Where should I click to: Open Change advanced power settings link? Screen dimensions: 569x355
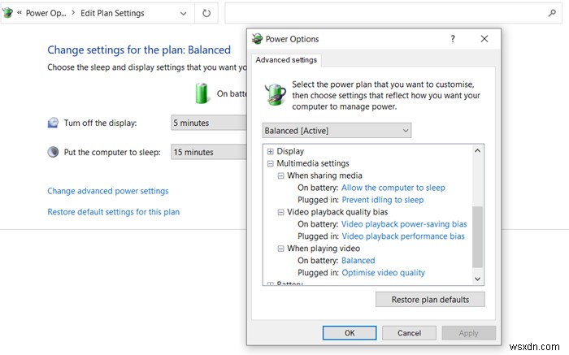(108, 191)
